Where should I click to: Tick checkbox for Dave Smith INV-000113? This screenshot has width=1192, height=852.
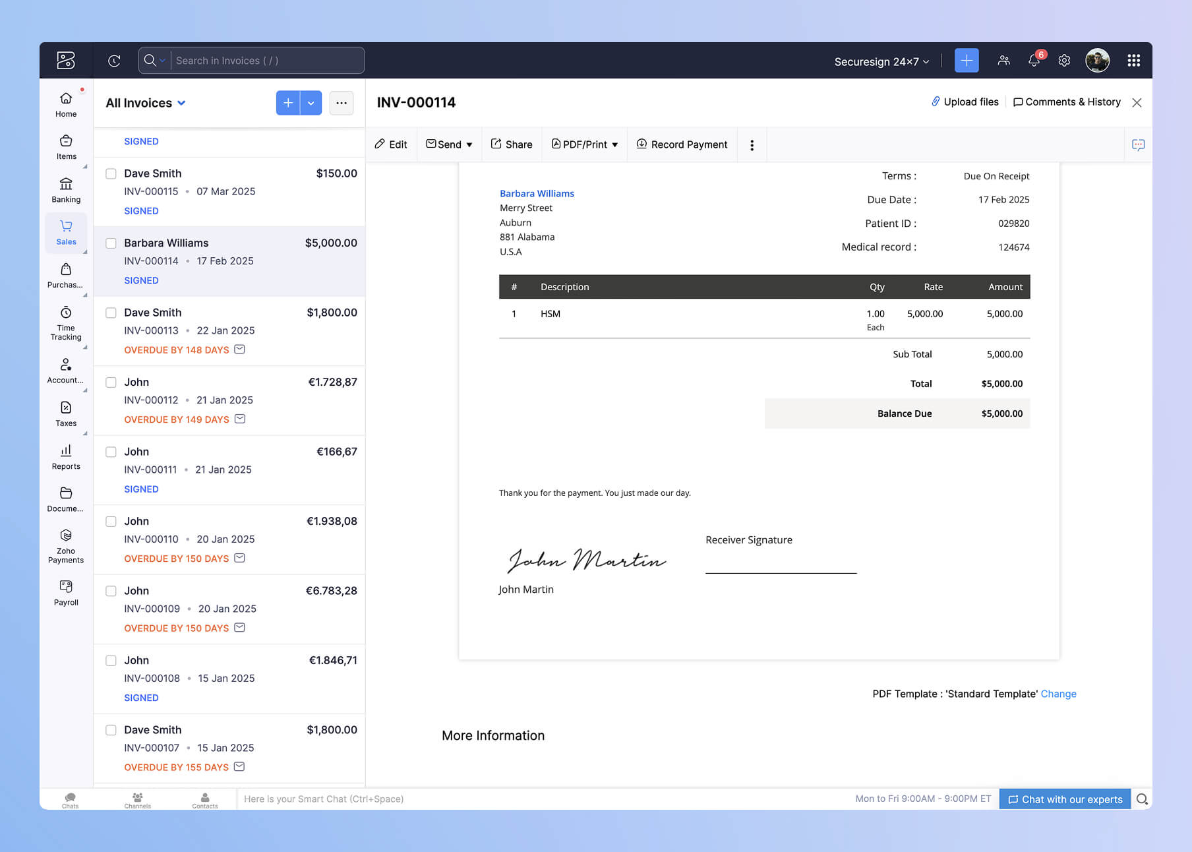[x=111, y=313]
